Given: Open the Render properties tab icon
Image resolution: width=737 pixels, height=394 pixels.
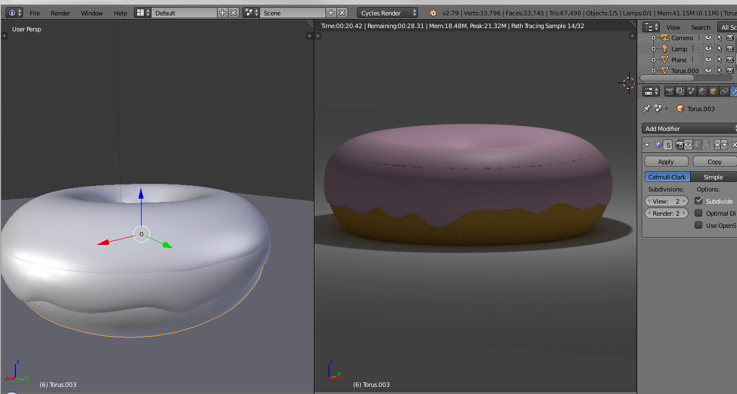Looking at the screenshot, I should pos(670,91).
